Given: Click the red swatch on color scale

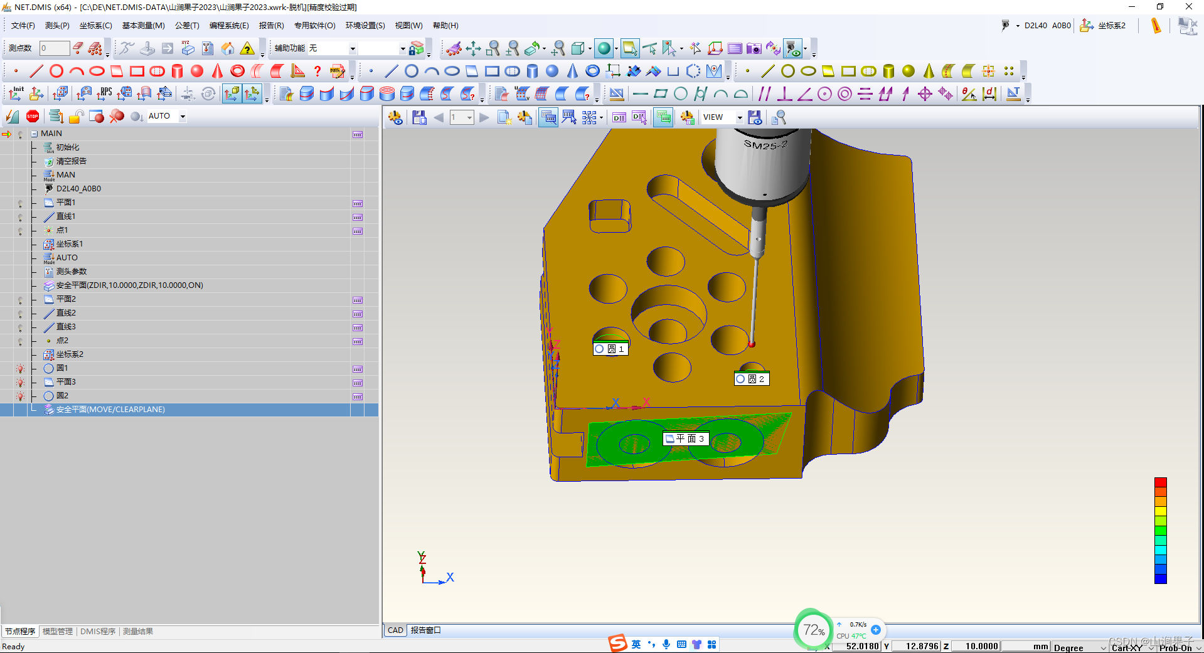Looking at the screenshot, I should [x=1161, y=482].
